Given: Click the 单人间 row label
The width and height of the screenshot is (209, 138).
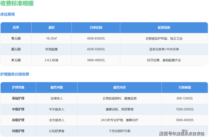Looking at the screenshot, I should point(16,38).
